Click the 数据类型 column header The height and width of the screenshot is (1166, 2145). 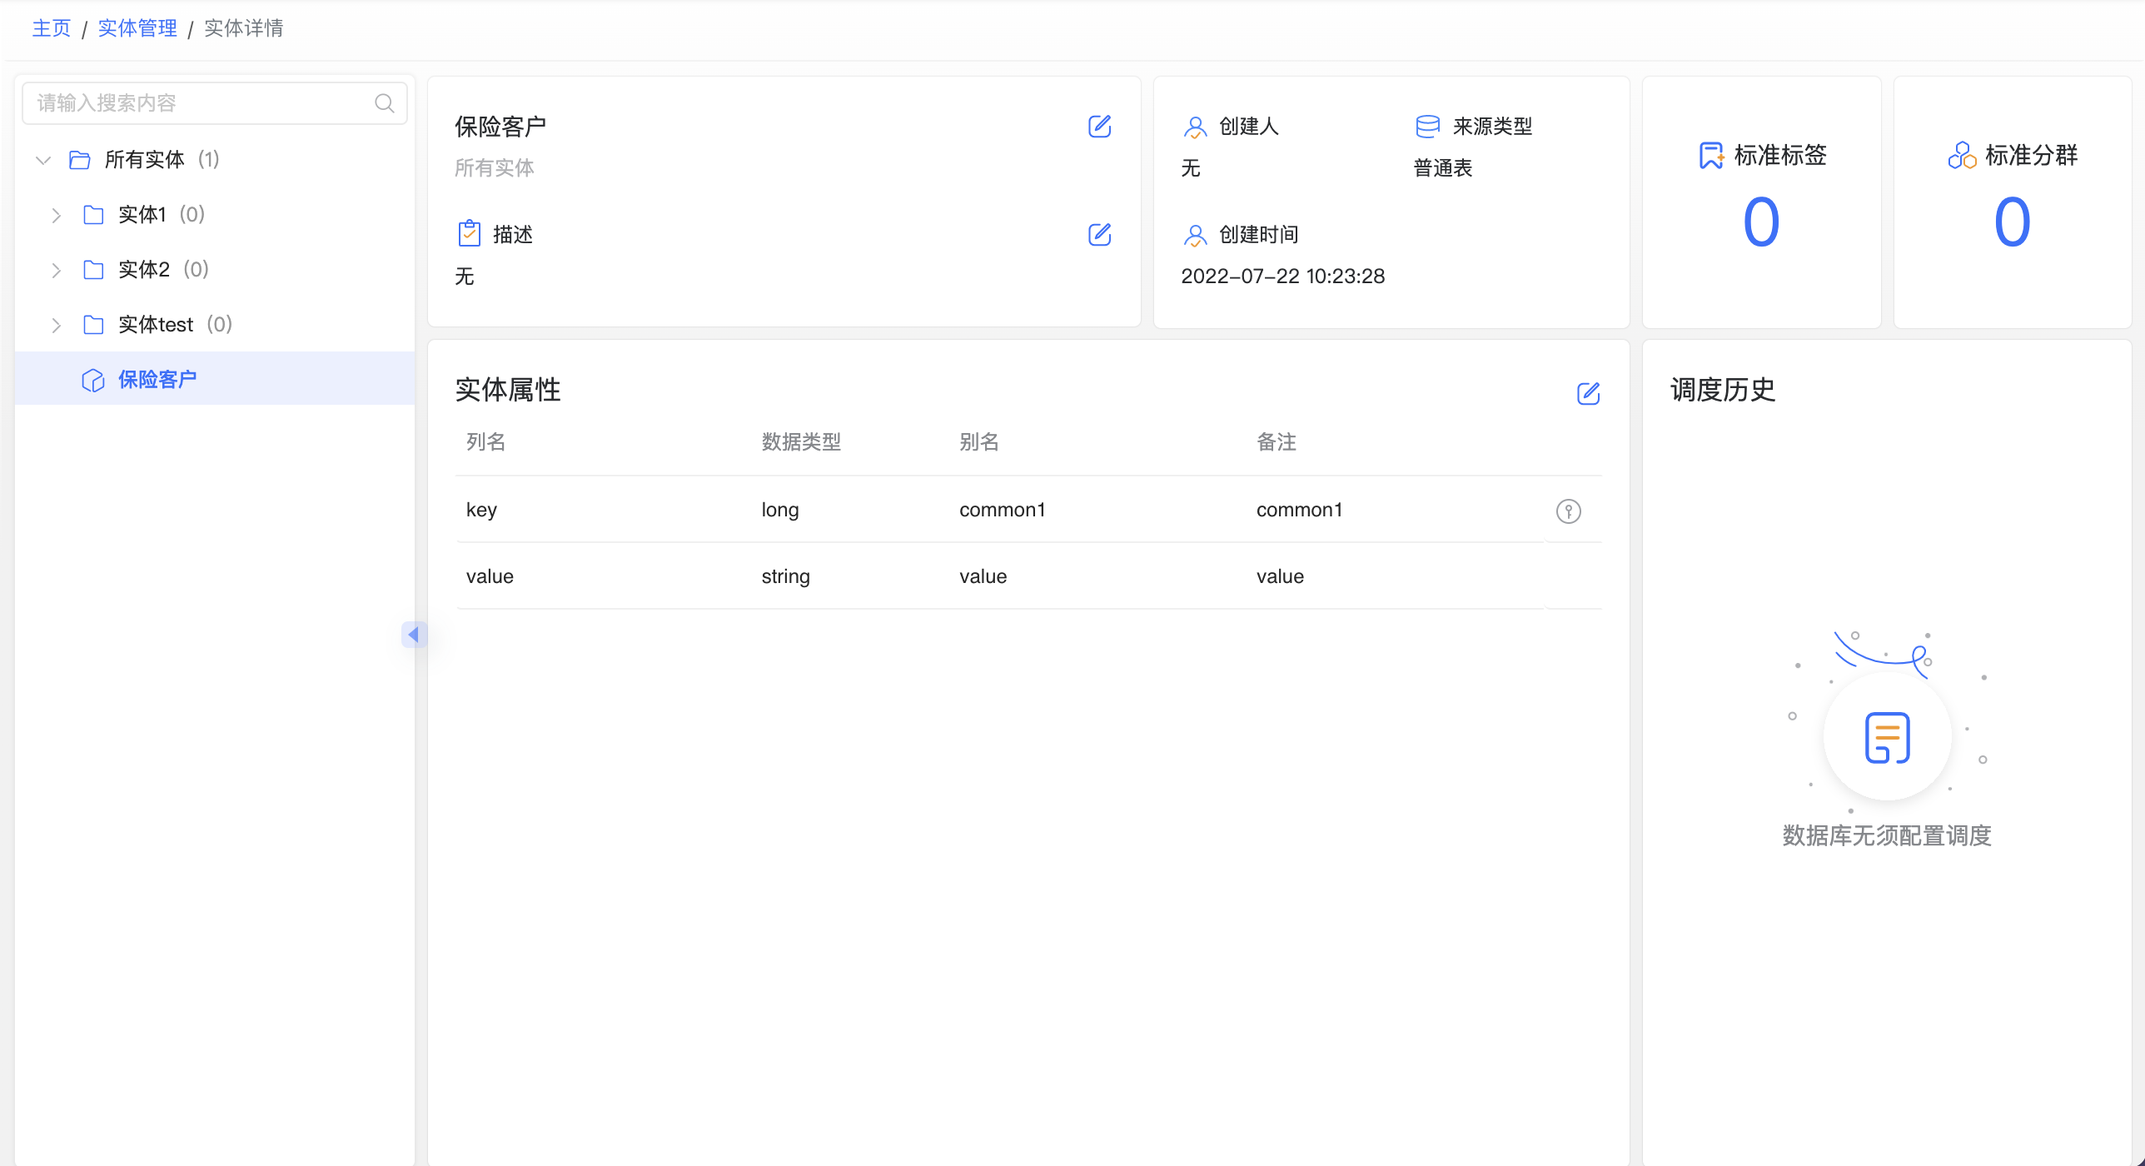click(x=801, y=441)
